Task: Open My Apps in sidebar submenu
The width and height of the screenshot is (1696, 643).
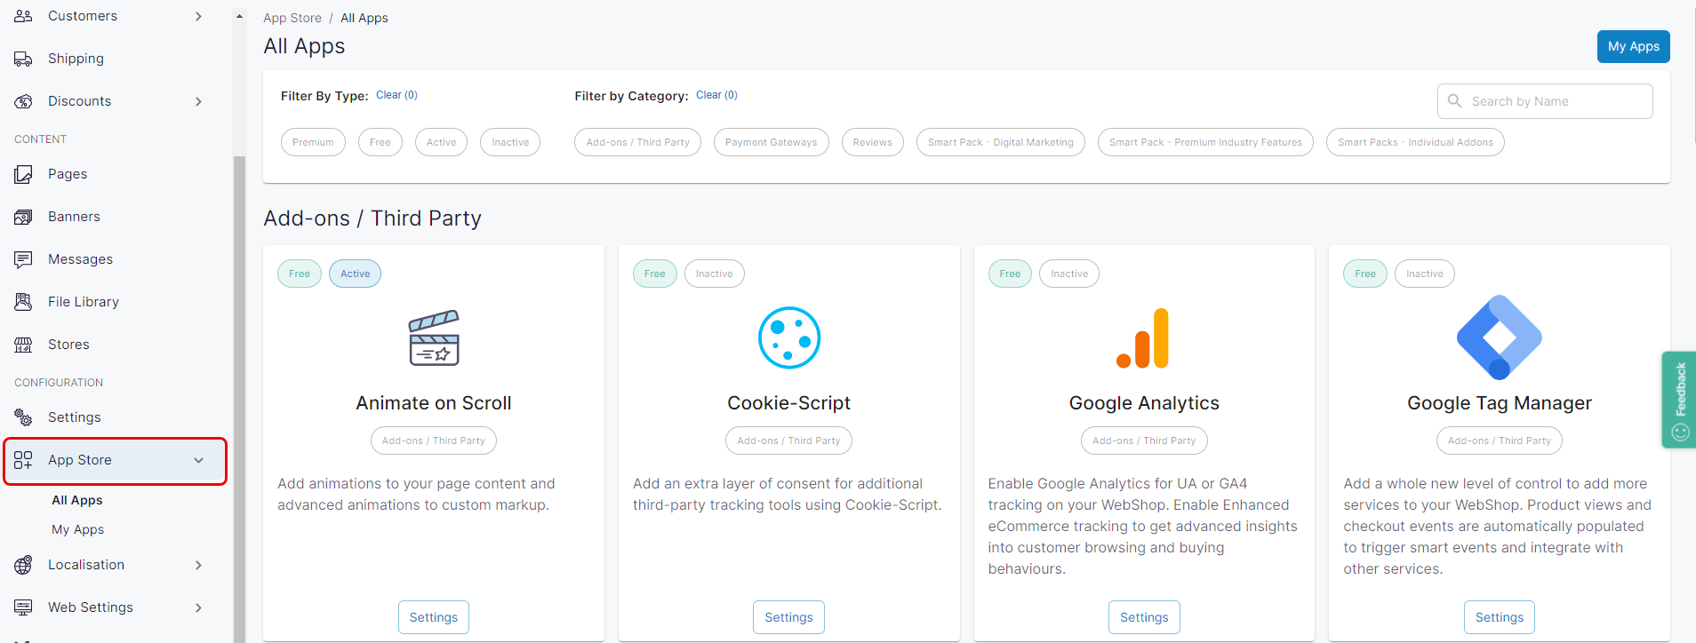Action: click(77, 529)
